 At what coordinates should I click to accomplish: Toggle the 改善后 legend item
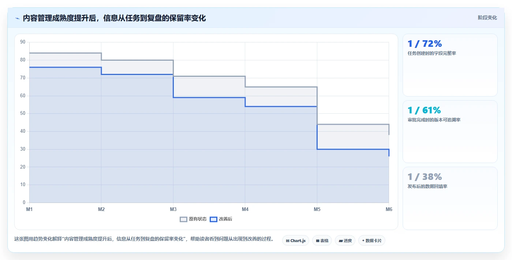(221, 219)
